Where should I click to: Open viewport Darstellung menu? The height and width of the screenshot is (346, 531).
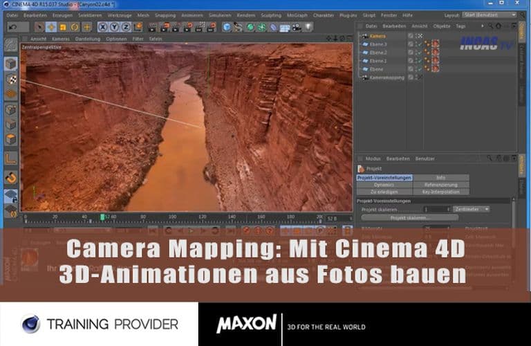tap(88, 39)
